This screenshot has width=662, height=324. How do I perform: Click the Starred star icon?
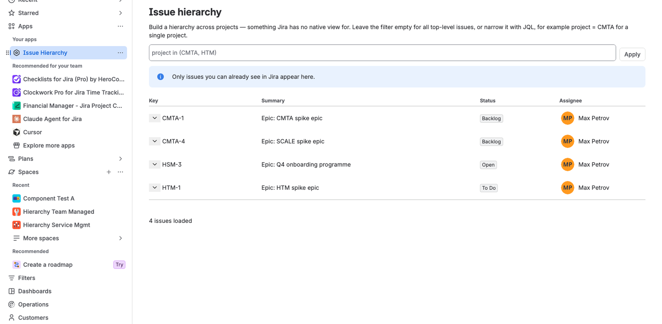[12, 13]
